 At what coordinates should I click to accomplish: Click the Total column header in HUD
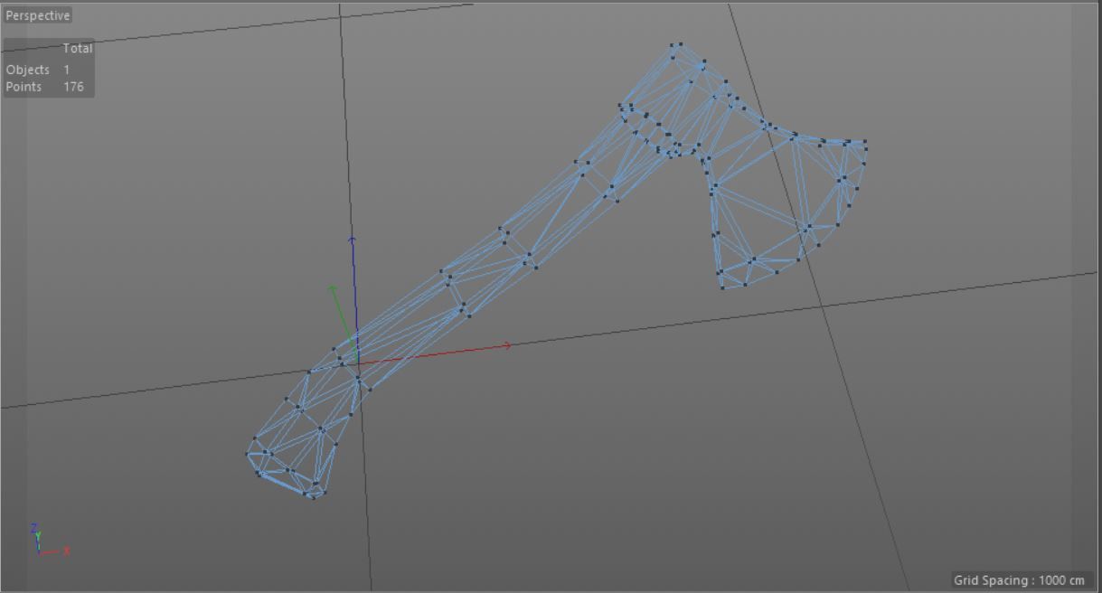(x=78, y=49)
